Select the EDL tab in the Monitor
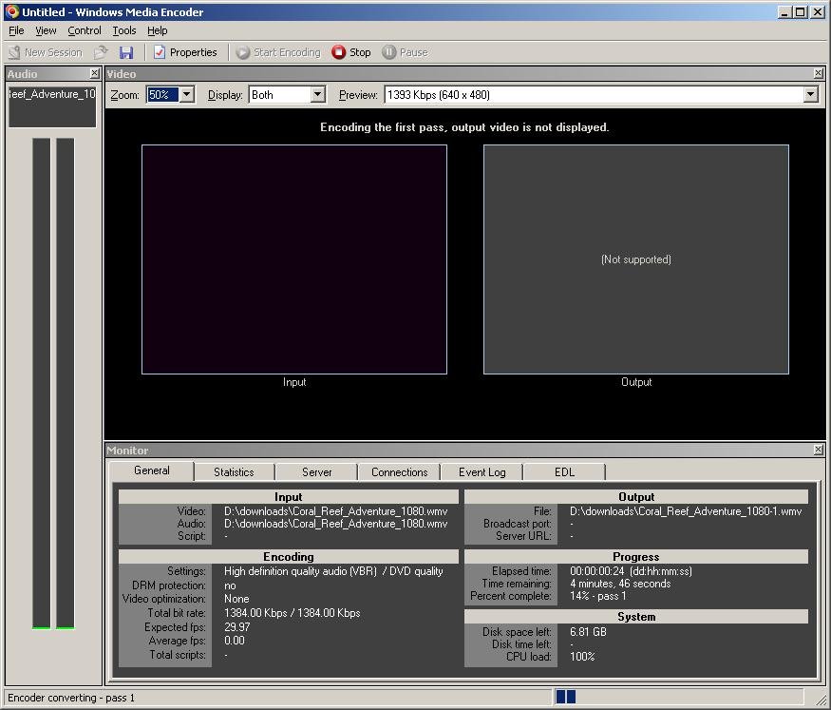Viewport: 831px width, 710px height. pos(564,471)
